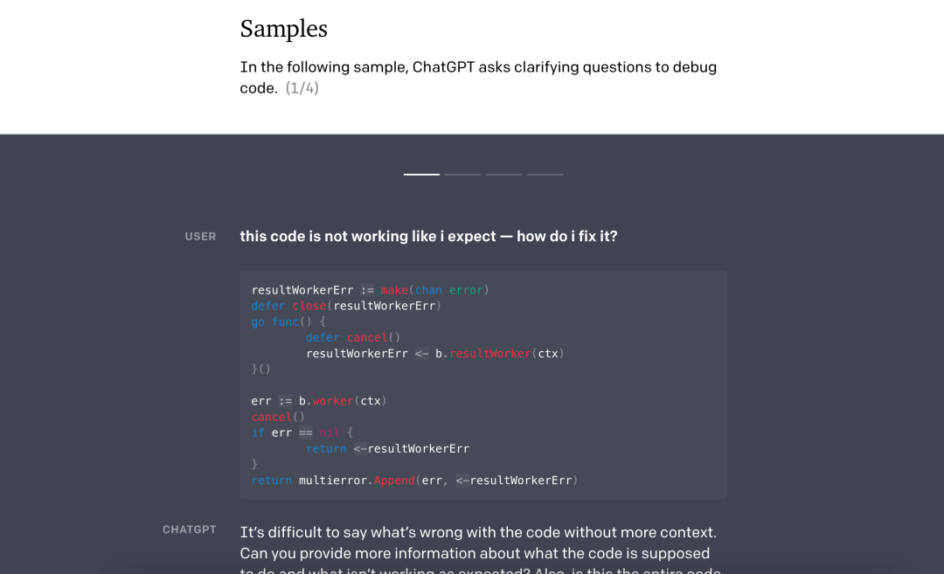Click the err := b.worker(ctx) line
The height and width of the screenshot is (574, 944).
pos(318,401)
